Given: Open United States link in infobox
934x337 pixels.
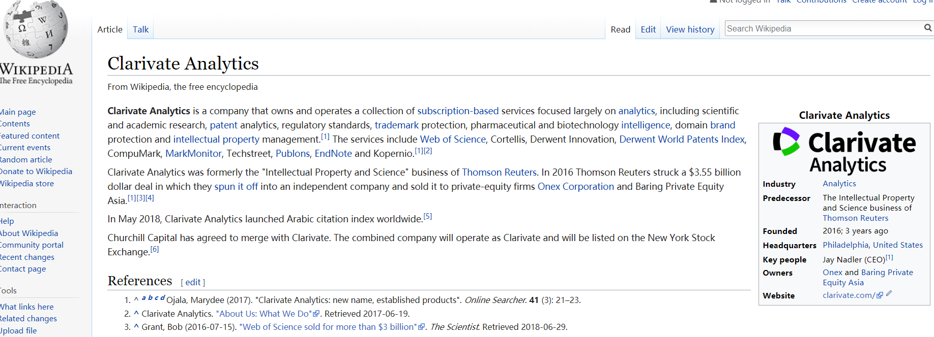Looking at the screenshot, I should (898, 245).
